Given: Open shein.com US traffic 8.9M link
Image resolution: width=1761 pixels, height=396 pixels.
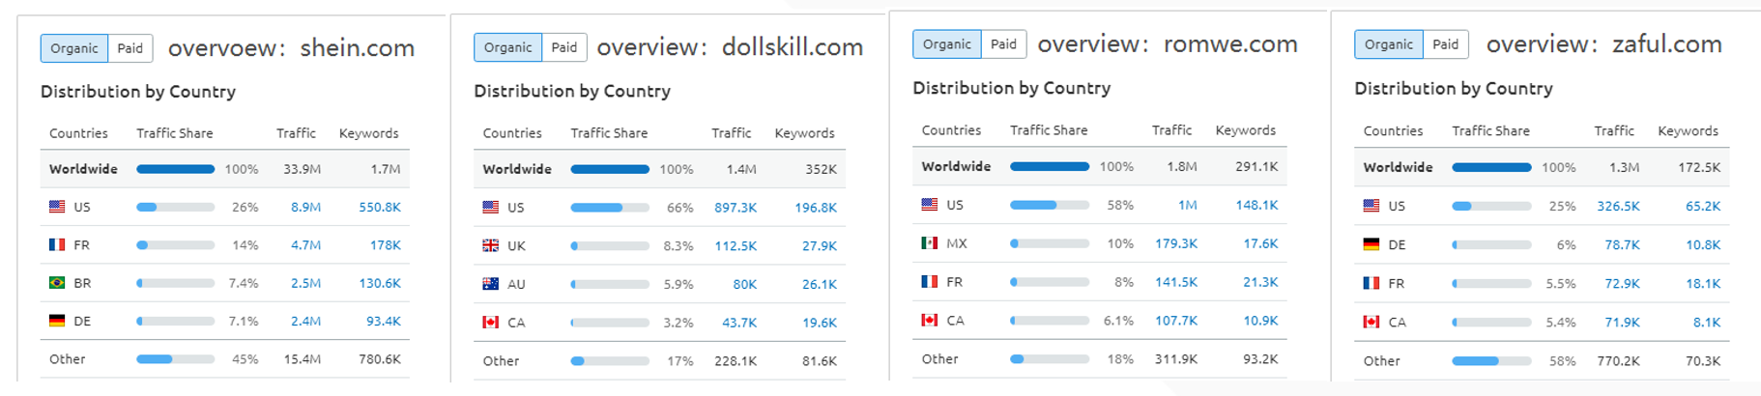Looking at the screenshot, I should pos(305,207).
